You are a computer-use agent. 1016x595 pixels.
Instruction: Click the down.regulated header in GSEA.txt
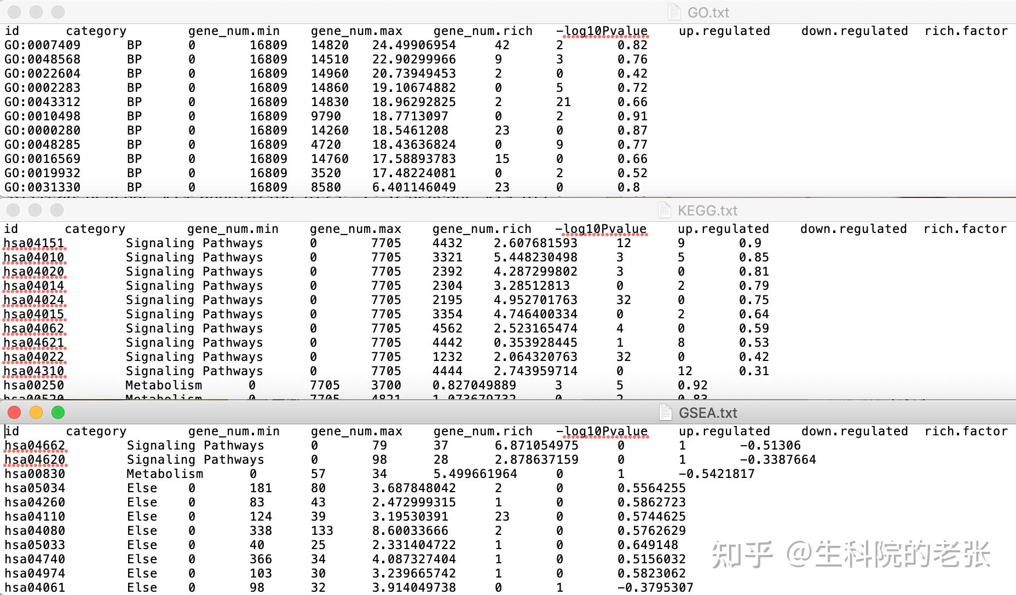coord(855,431)
